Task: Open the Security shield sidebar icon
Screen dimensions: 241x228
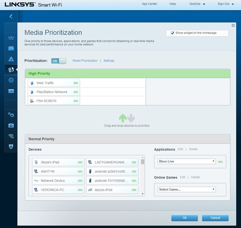Action: point(11,147)
